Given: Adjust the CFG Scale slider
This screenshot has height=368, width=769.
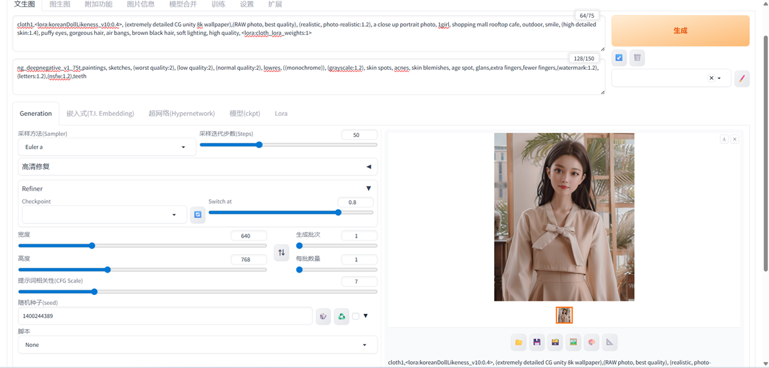Looking at the screenshot, I should point(198,292).
